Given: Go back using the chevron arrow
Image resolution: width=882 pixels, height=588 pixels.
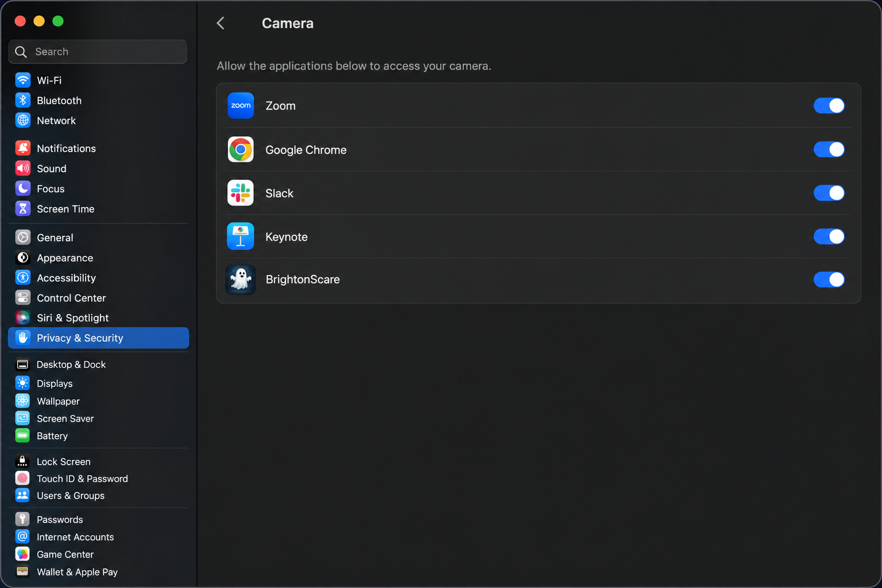Looking at the screenshot, I should [x=220, y=23].
